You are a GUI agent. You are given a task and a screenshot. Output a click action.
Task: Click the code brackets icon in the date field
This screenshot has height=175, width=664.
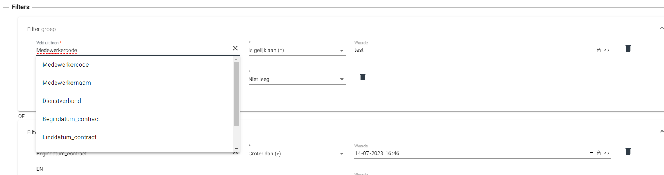click(x=607, y=154)
